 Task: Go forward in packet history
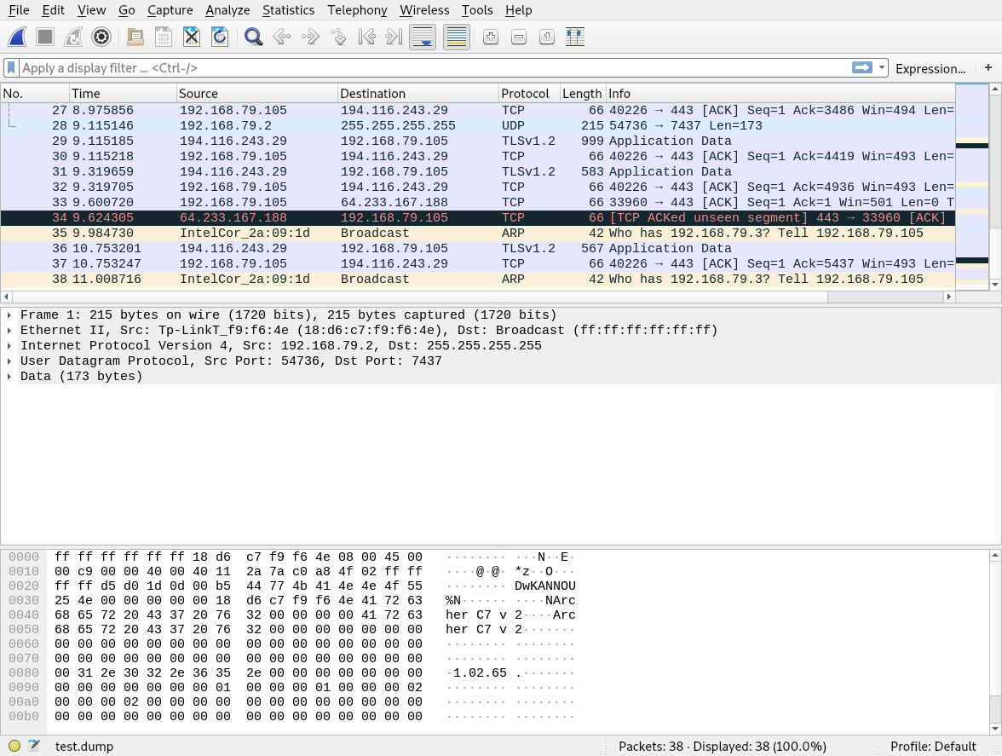click(310, 37)
